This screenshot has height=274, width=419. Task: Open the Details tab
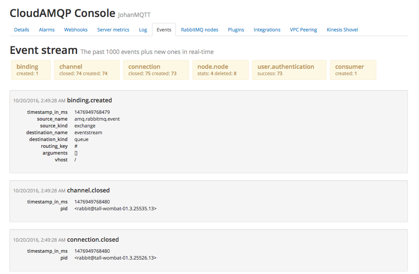22,30
